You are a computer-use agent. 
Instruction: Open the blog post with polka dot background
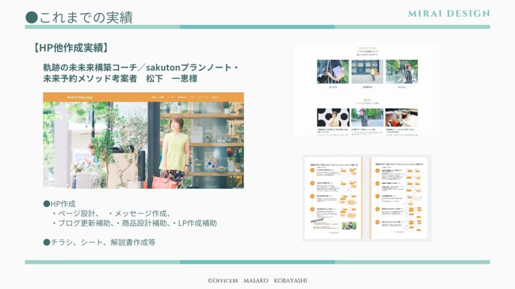[333, 117]
